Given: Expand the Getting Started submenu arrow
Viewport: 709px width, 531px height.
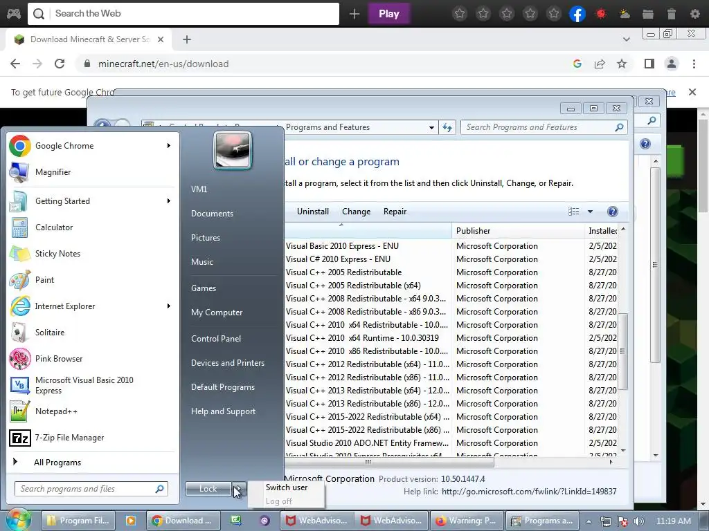Looking at the screenshot, I should click(168, 201).
